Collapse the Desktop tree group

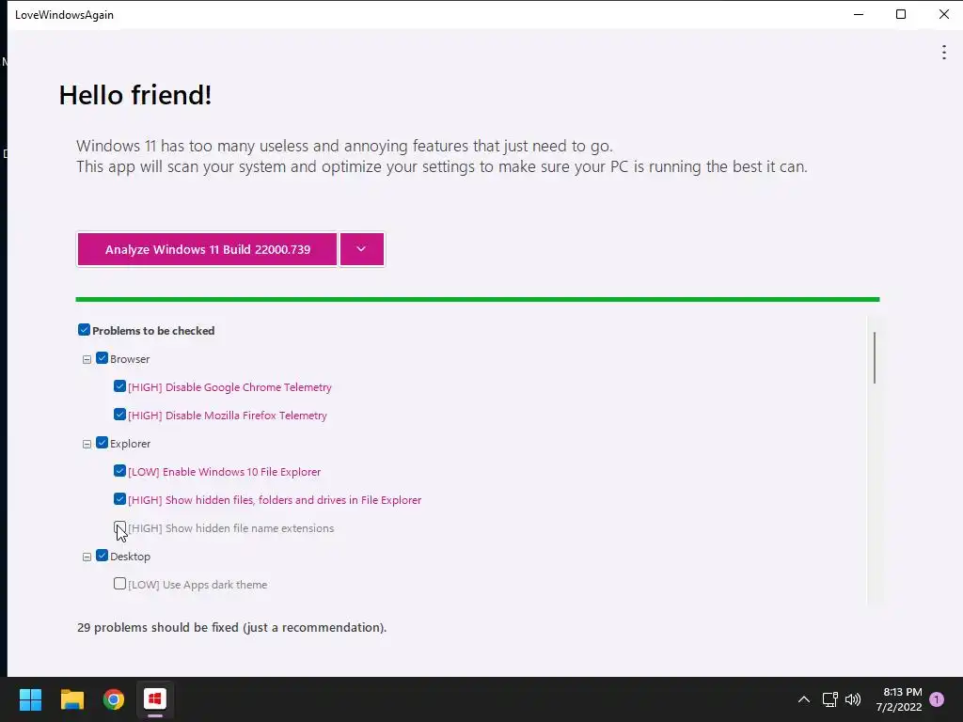(x=87, y=557)
